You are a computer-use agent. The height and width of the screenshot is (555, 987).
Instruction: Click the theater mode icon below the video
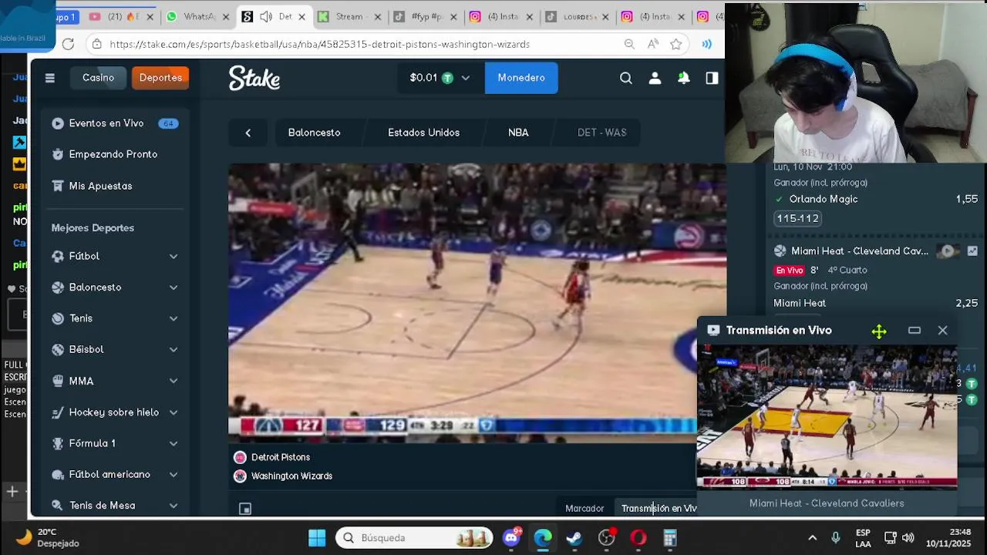pyautogui.click(x=245, y=509)
